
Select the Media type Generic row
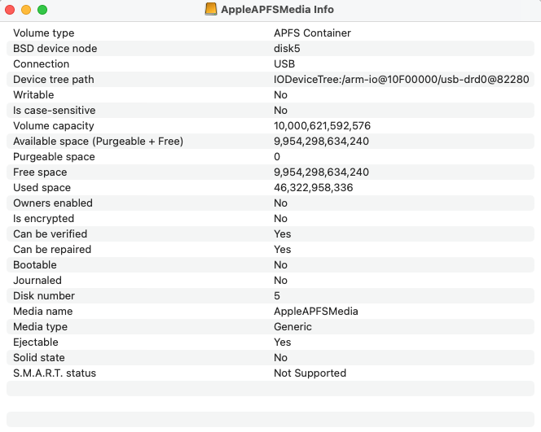pyautogui.click(x=270, y=327)
